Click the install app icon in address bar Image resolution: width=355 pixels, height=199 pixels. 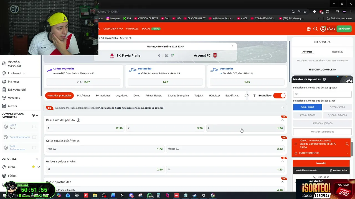(293, 12)
